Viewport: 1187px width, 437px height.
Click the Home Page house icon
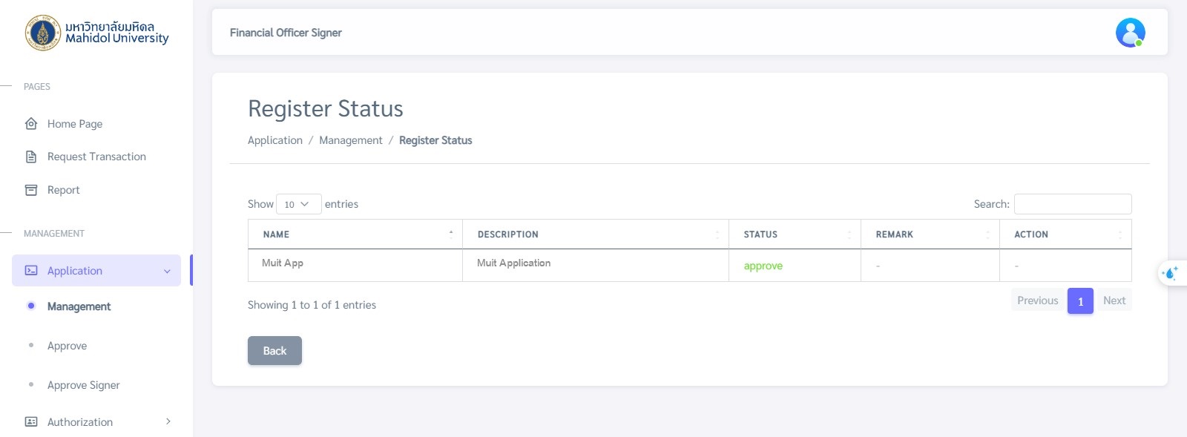tap(31, 124)
